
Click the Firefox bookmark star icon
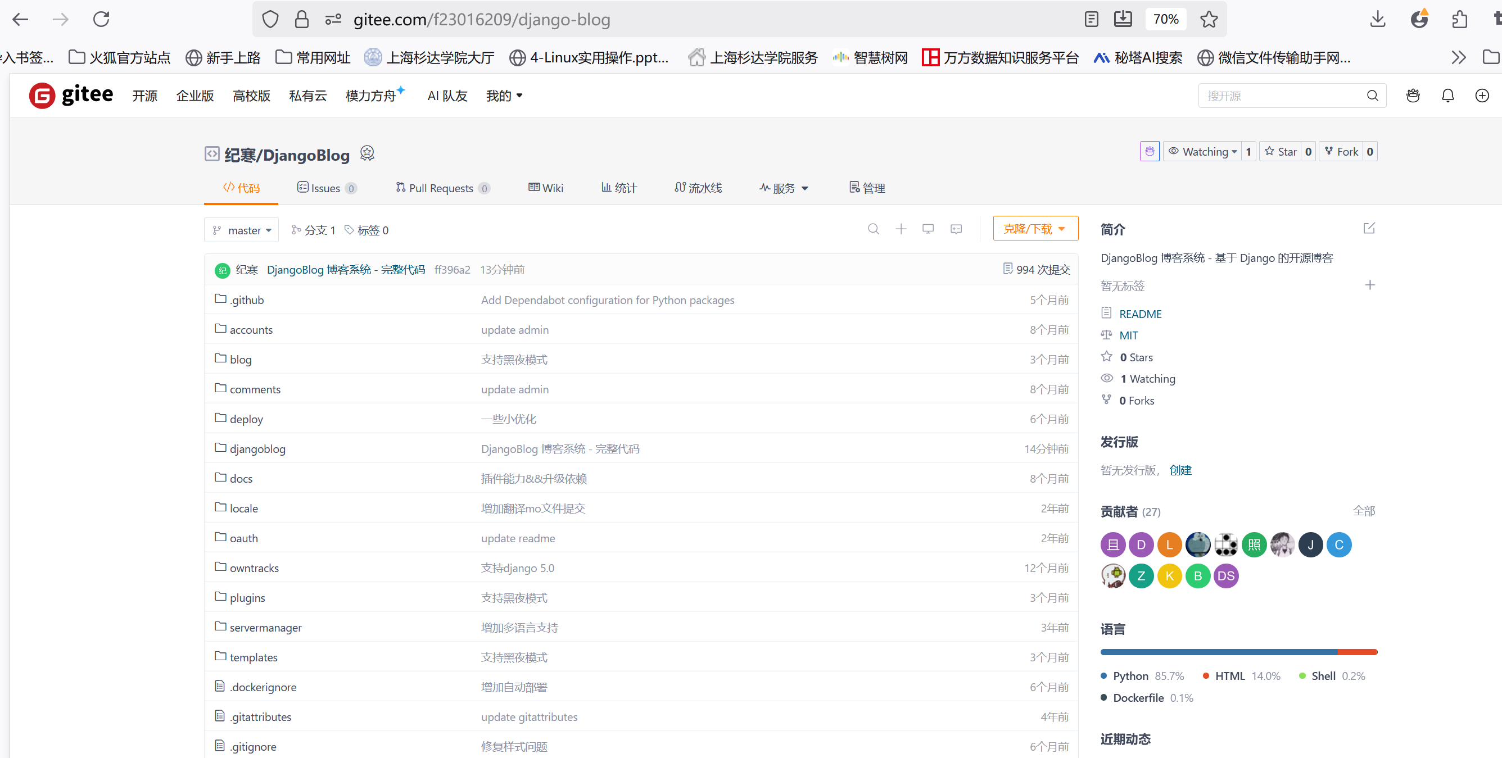(1209, 19)
